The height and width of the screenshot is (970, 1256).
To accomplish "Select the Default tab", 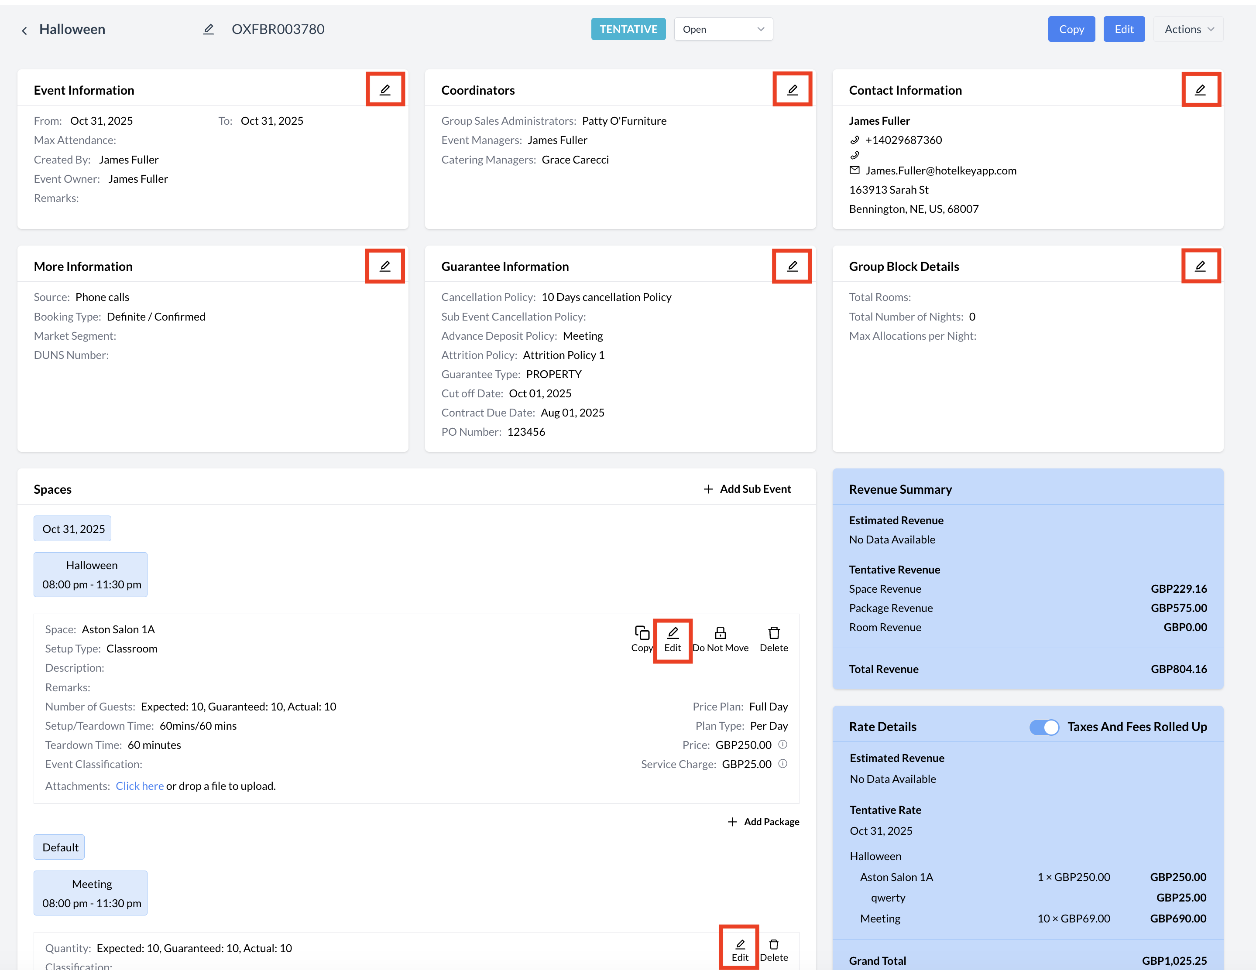I will click(x=60, y=847).
